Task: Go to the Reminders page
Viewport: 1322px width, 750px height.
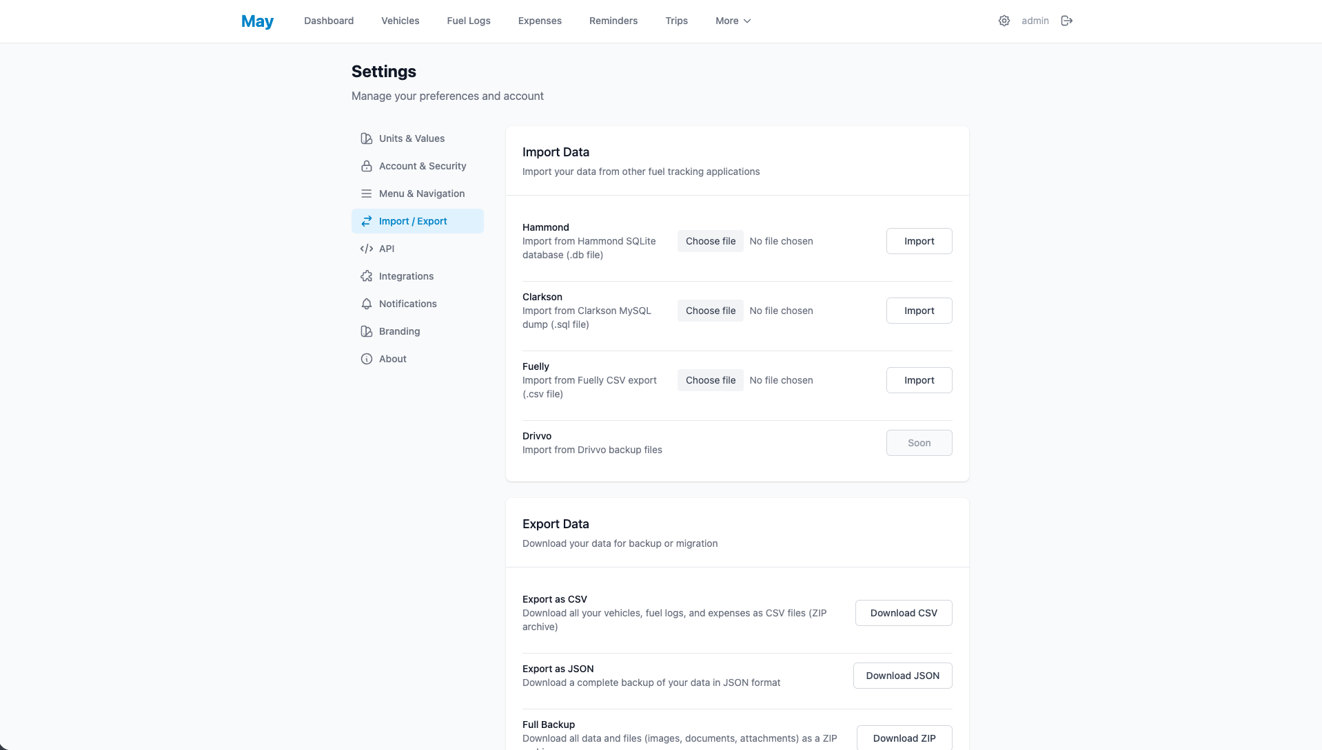Action: point(613,21)
